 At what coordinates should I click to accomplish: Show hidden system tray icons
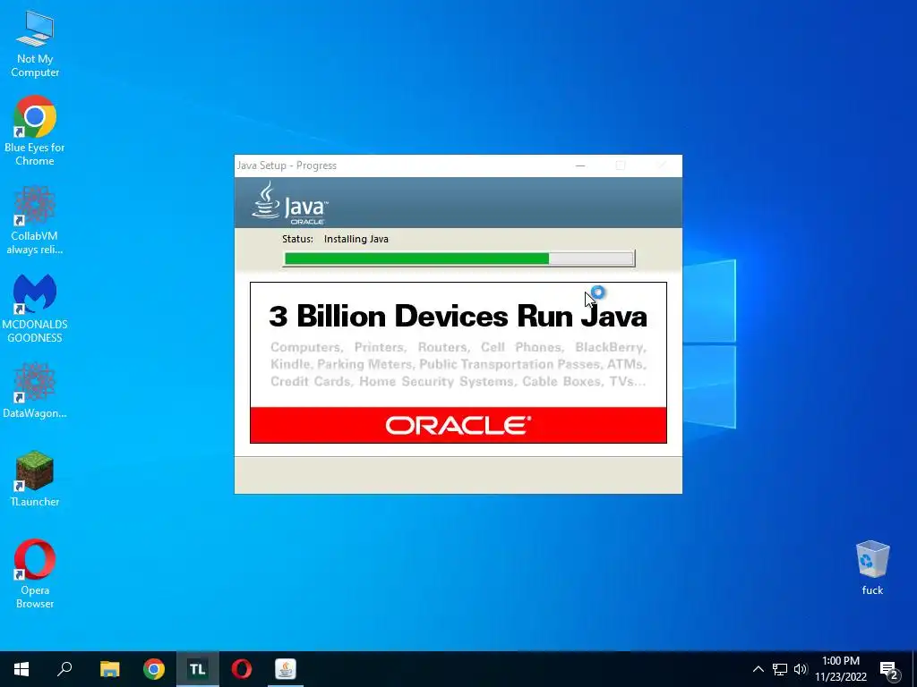click(x=758, y=669)
